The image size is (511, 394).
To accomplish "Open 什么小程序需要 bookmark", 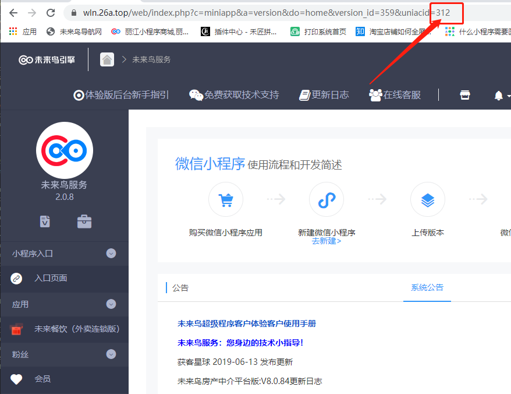I will click(478, 31).
